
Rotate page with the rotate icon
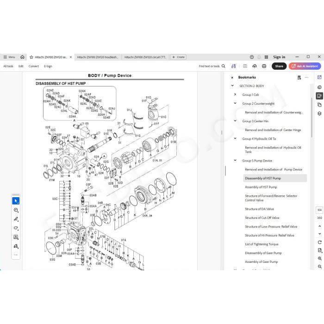click(x=320, y=242)
